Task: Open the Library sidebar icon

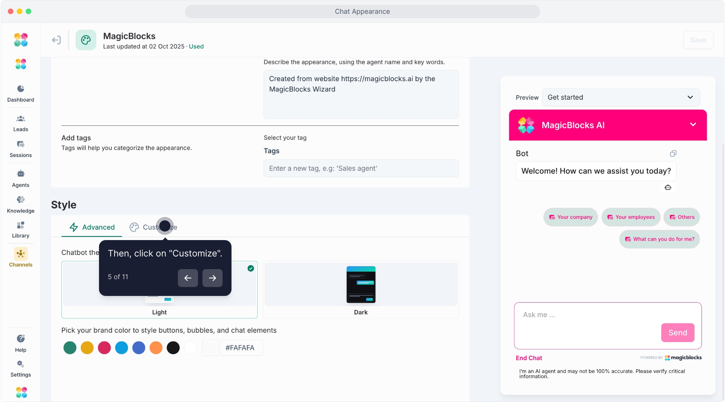Action: click(20, 225)
